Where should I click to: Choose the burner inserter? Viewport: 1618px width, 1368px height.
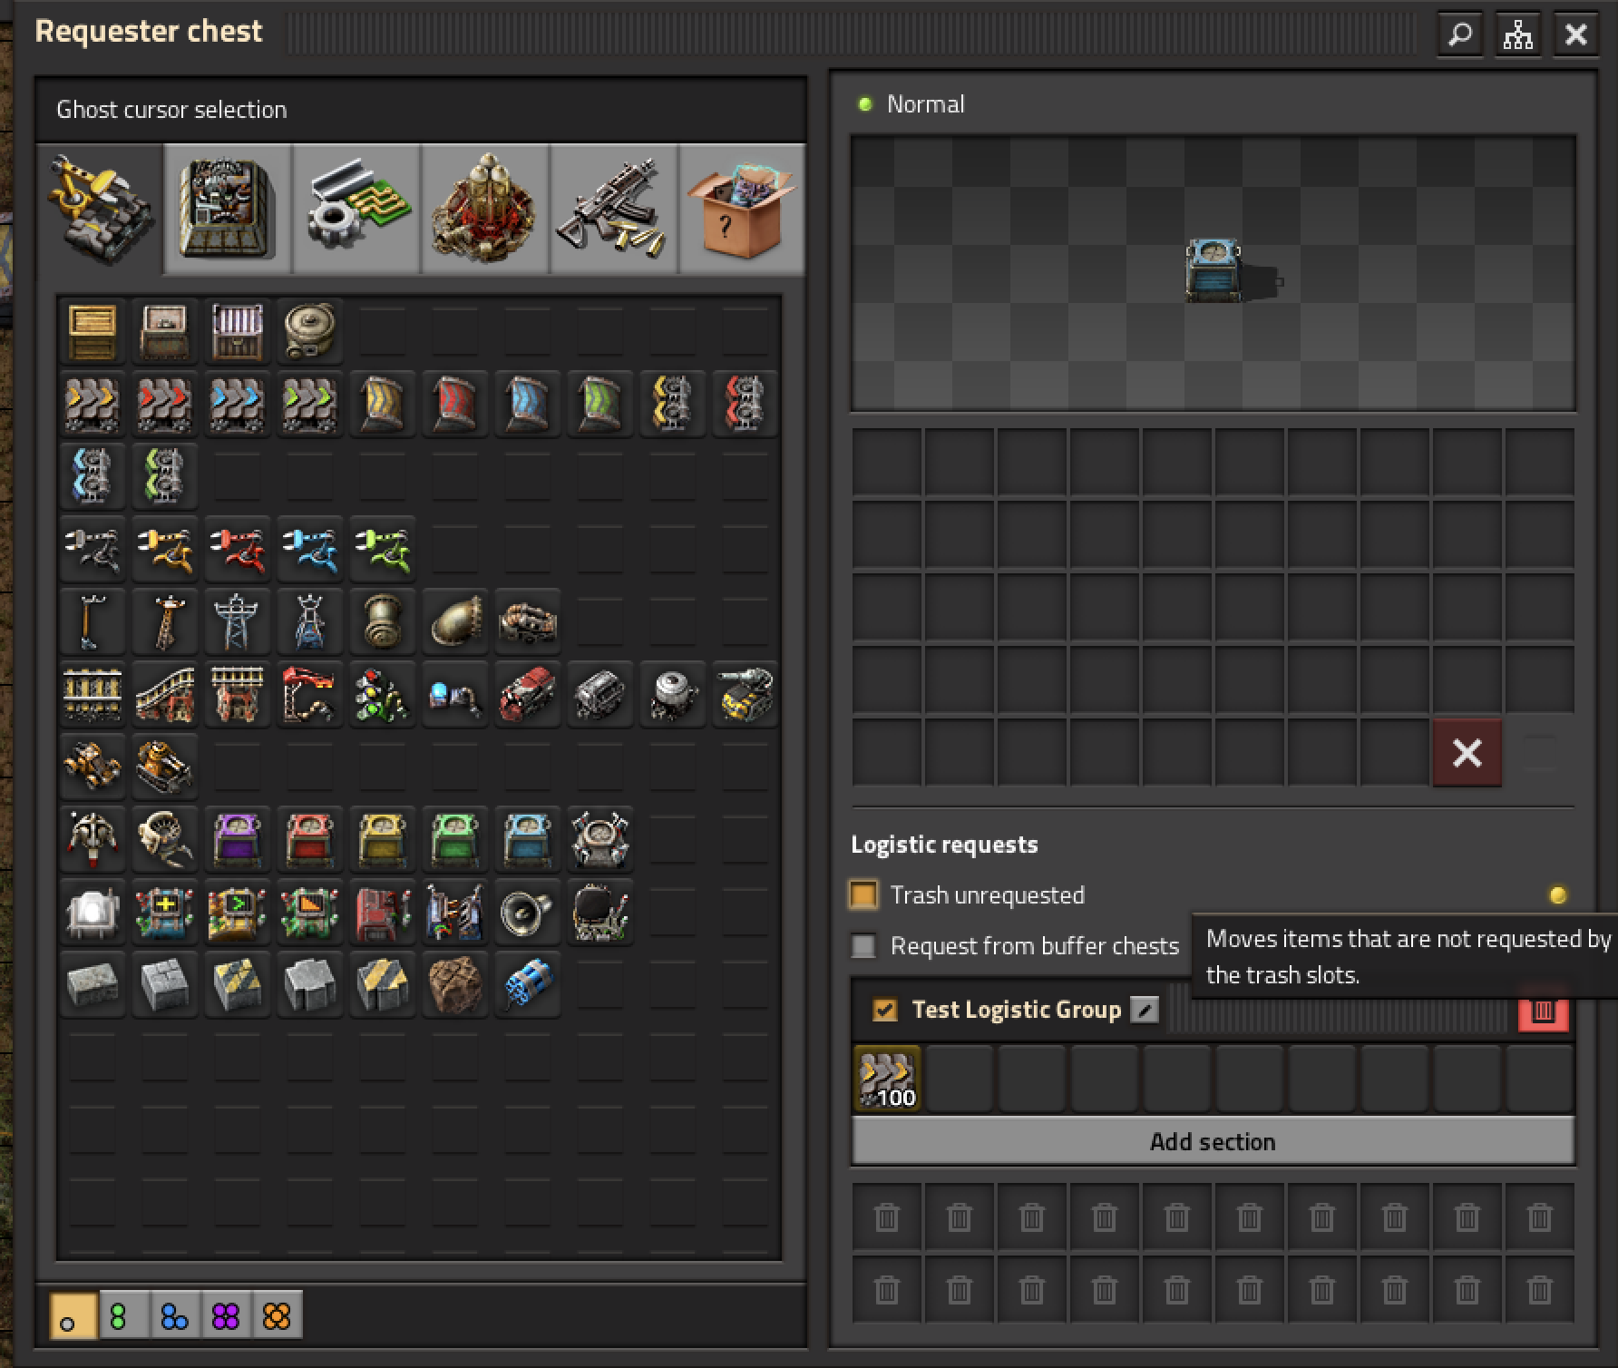coord(93,550)
